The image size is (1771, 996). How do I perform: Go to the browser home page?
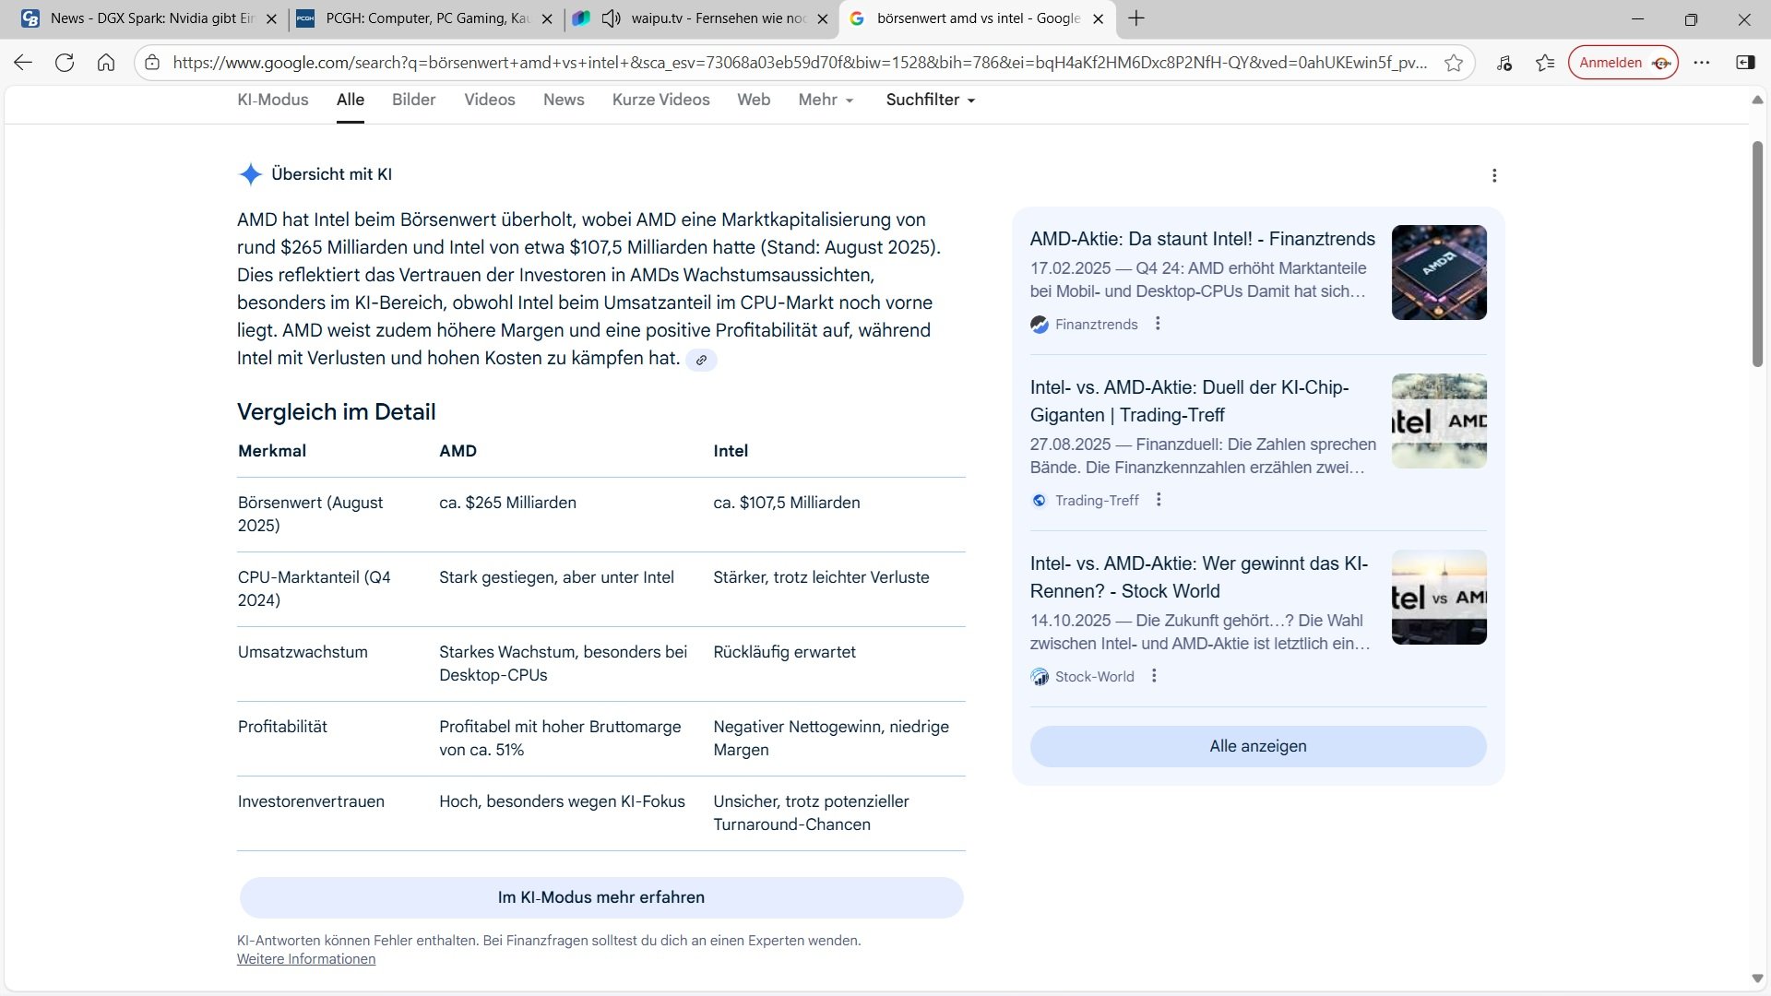[x=106, y=63]
